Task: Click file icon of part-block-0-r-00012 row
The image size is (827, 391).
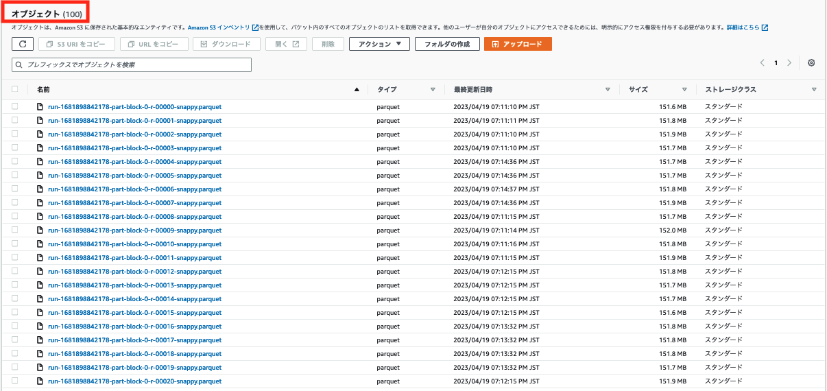Action: pos(40,272)
